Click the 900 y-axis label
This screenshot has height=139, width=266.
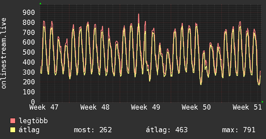29,12
